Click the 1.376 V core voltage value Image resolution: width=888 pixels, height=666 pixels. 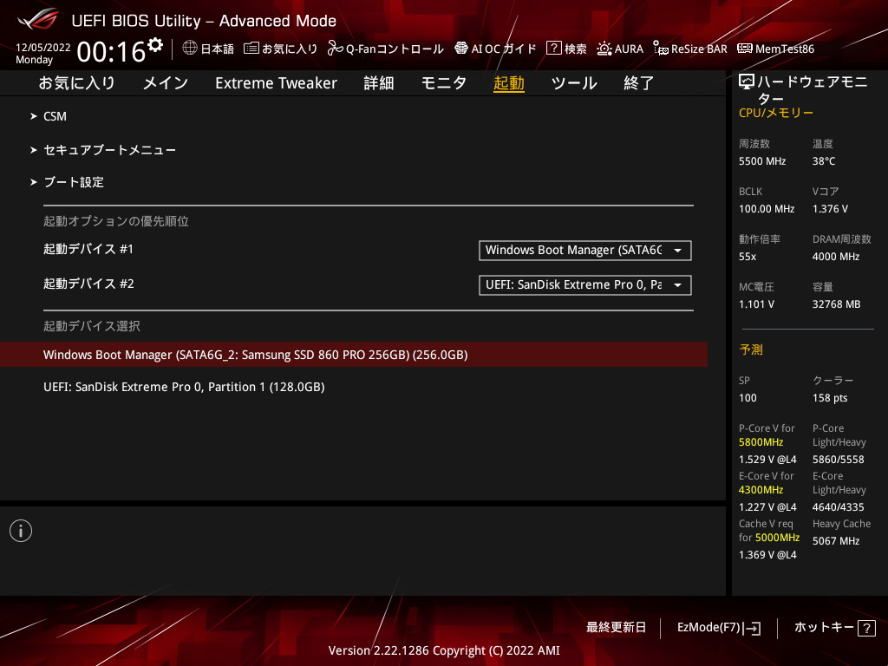point(830,209)
